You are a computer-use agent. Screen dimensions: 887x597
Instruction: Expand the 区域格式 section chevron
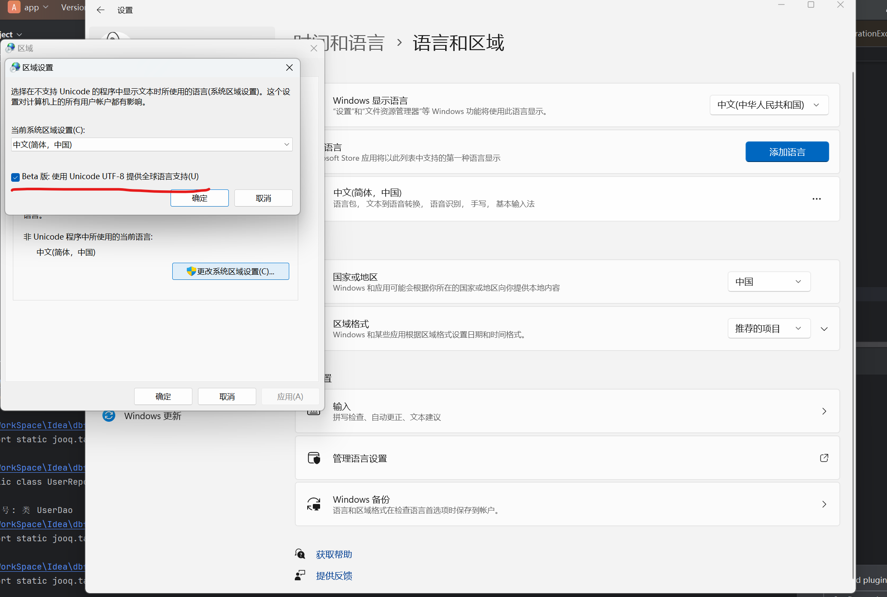click(x=824, y=329)
